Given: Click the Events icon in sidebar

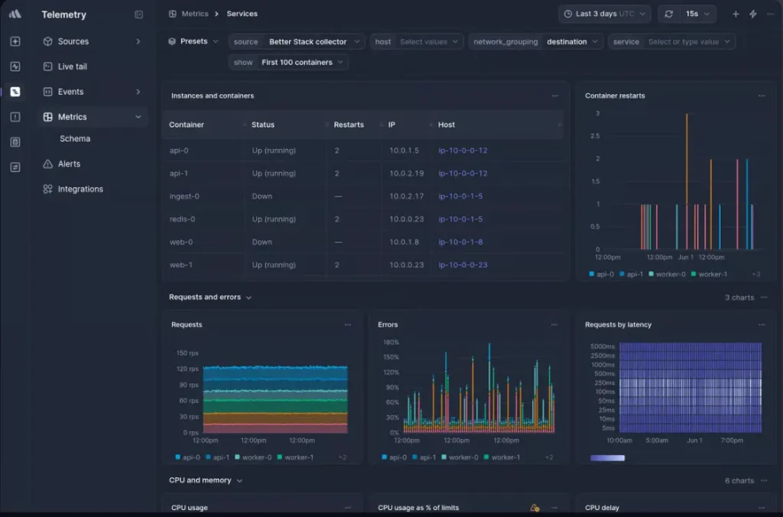Looking at the screenshot, I should click(47, 92).
